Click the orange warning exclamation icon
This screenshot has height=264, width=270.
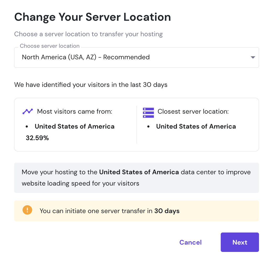27,210
